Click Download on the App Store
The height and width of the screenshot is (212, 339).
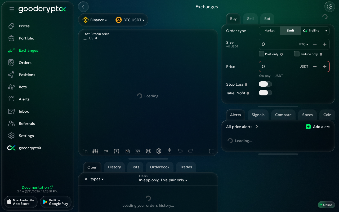click(x=21, y=202)
